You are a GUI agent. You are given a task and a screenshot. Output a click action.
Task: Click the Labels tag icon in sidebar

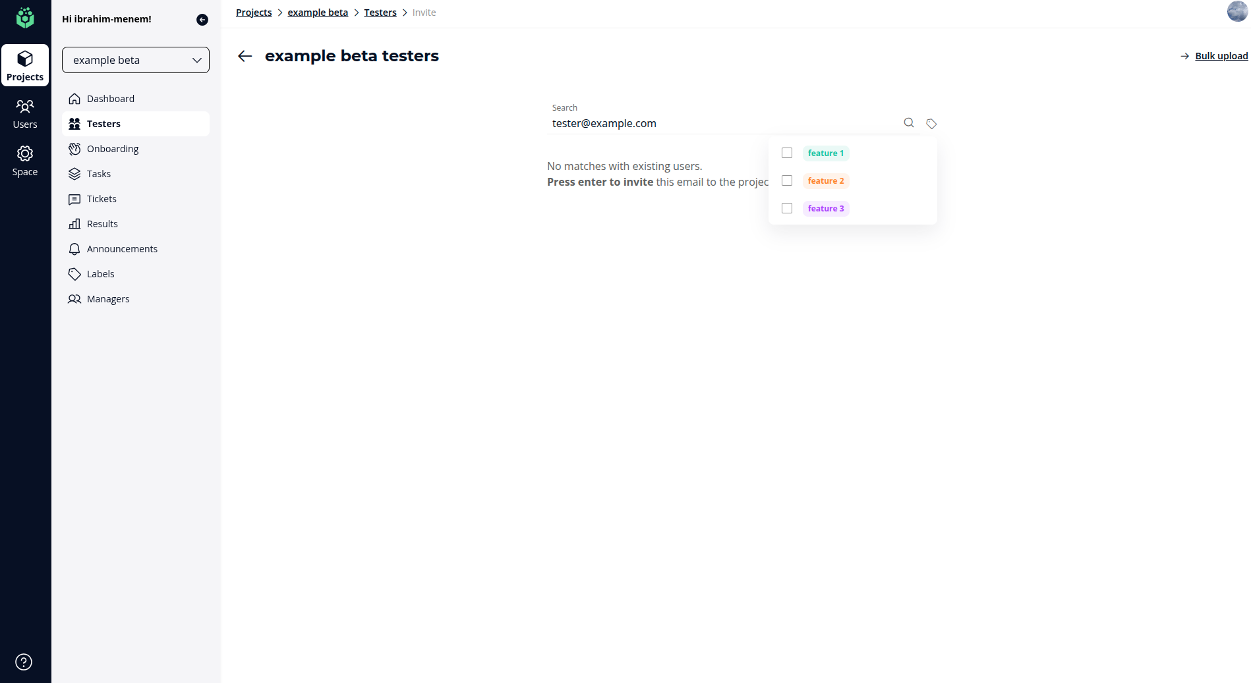[x=74, y=274]
